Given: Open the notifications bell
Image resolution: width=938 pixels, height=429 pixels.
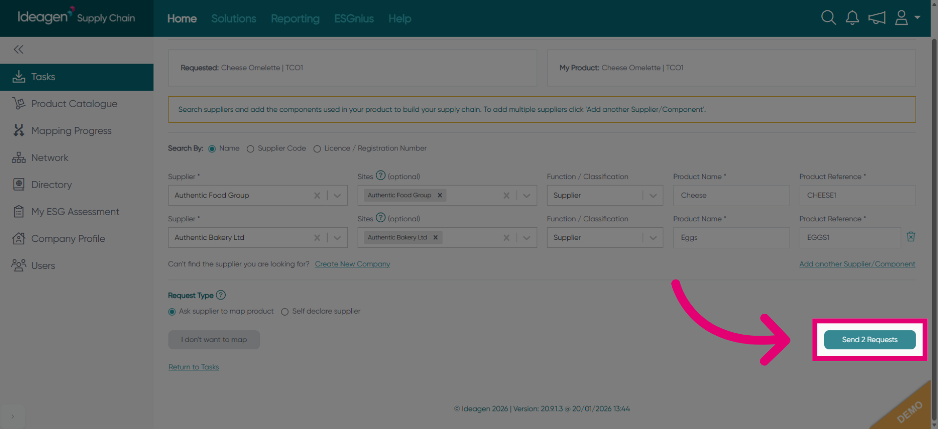Looking at the screenshot, I should pyautogui.click(x=852, y=18).
